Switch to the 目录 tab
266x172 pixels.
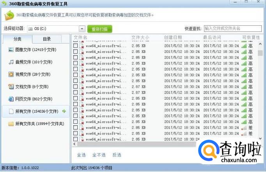47,39
